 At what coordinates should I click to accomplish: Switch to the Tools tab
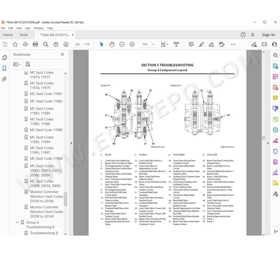(23, 35)
